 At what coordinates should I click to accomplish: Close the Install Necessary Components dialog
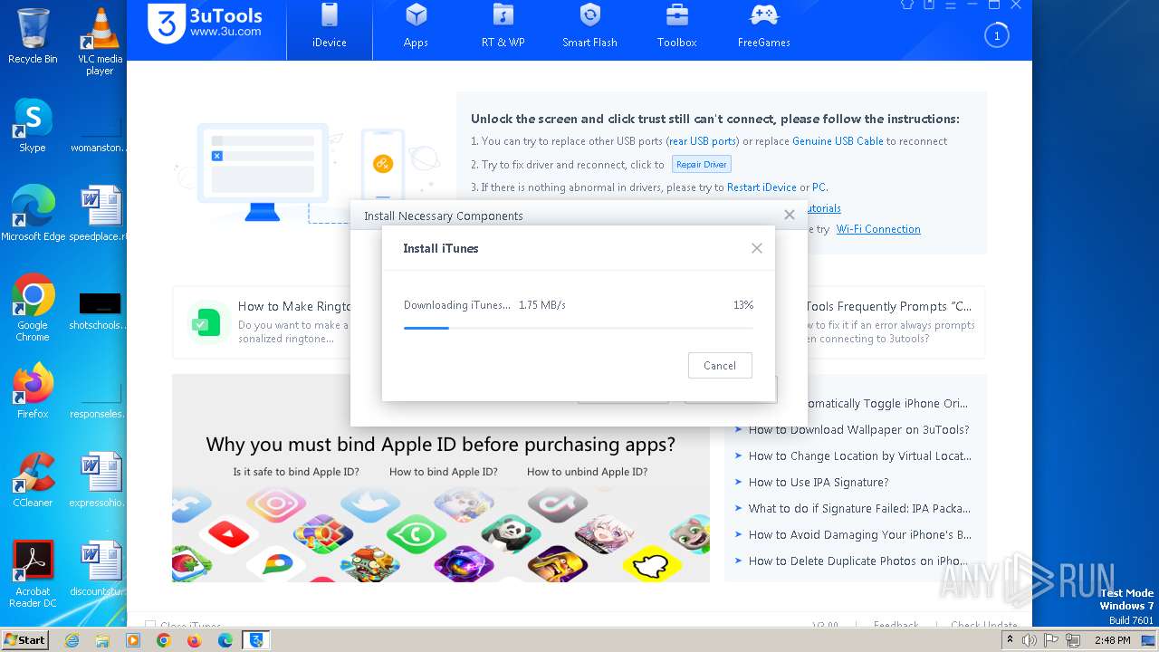[790, 215]
